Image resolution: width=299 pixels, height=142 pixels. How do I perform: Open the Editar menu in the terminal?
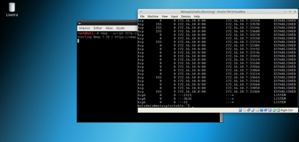pos(98,28)
